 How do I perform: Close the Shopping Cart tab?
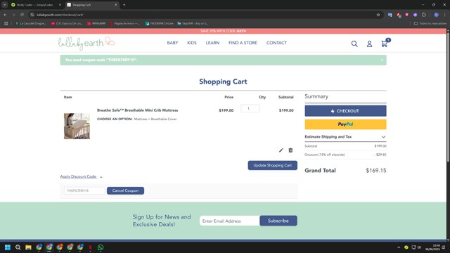click(x=115, y=5)
